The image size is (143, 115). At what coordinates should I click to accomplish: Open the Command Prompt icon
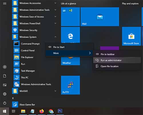[x=17, y=44]
